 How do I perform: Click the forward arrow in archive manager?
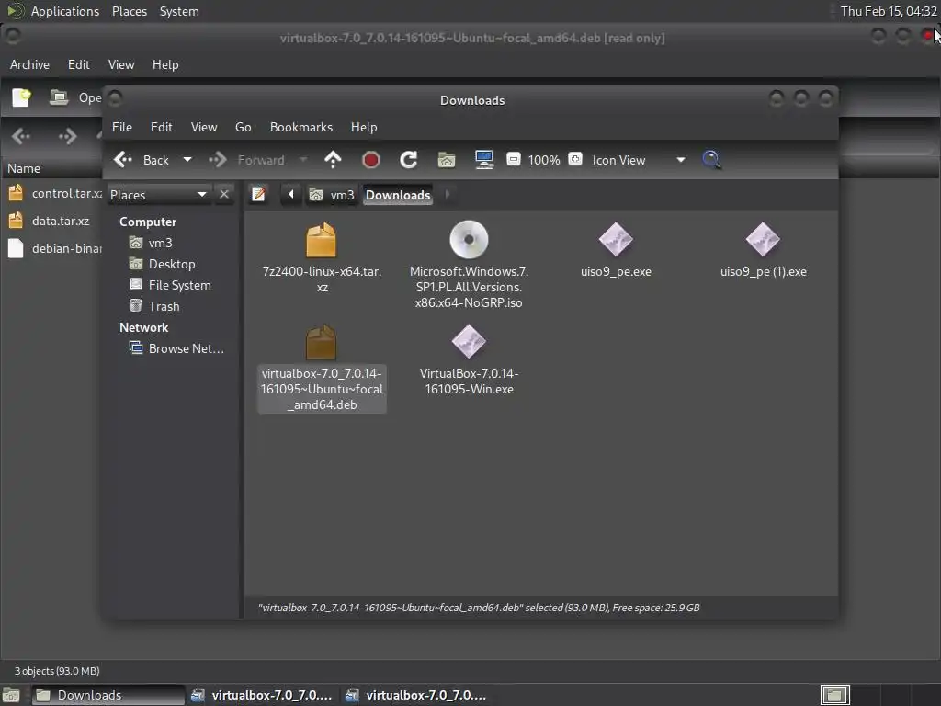[x=67, y=136]
